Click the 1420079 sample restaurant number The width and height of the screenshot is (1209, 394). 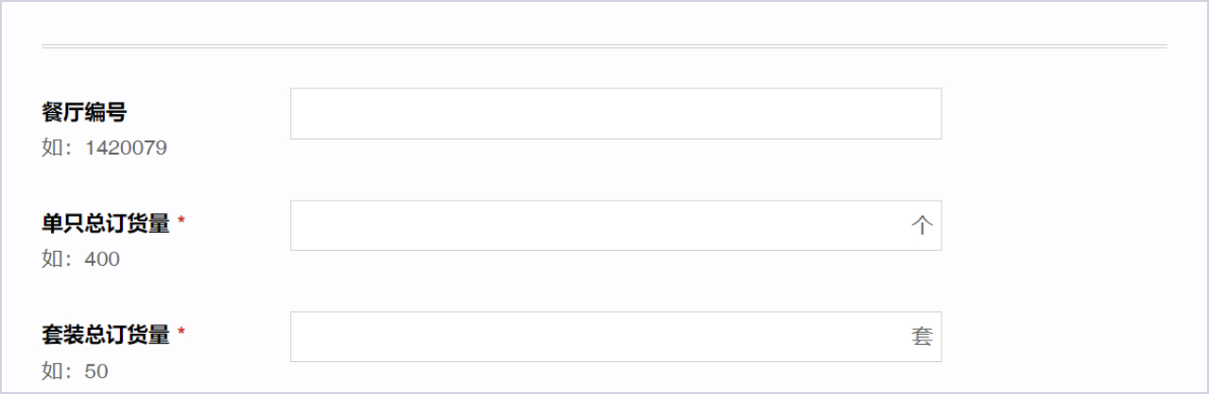[126, 148]
